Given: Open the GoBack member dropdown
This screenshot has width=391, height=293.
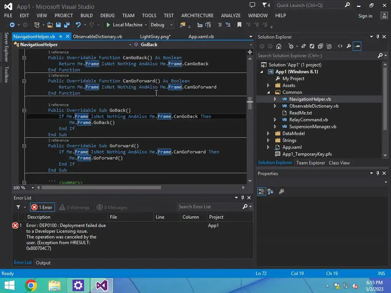Looking at the screenshot, I should click(x=250, y=45).
